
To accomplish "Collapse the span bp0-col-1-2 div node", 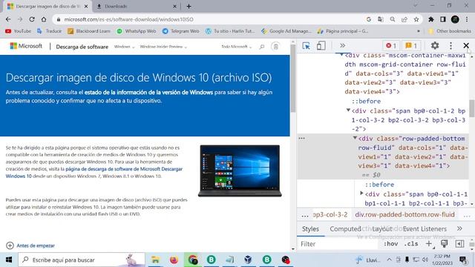I will pos(348,111).
